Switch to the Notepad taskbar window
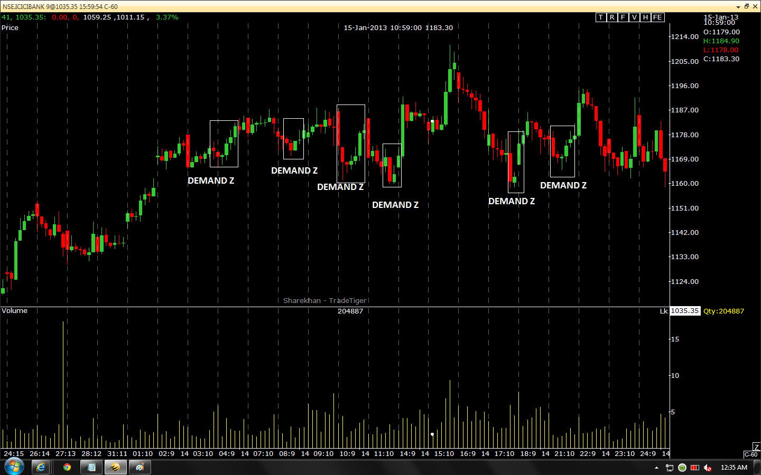761x475 pixels. (x=91, y=467)
